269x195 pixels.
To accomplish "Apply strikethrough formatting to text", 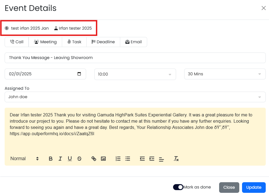I will point(79,159).
